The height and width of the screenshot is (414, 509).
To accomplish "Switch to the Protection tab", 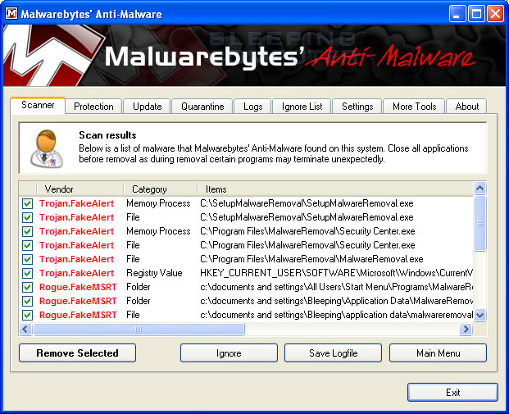I will [93, 107].
